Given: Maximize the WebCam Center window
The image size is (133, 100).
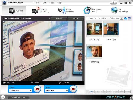Looking at the screenshot, I should [x=126, y=3].
